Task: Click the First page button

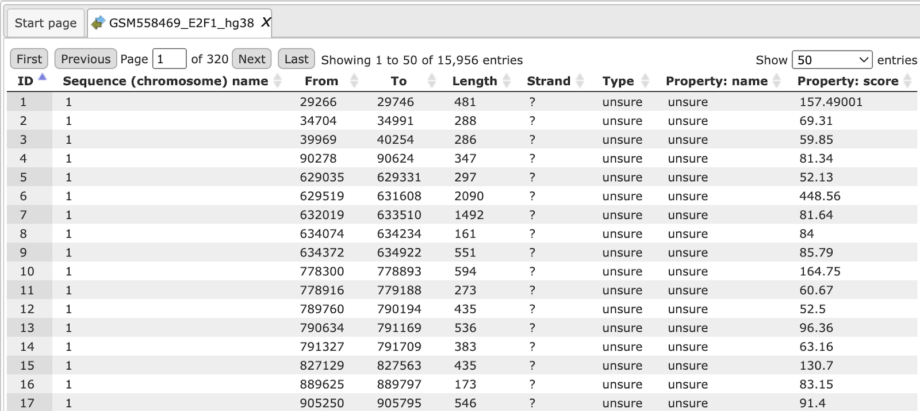Action: click(x=29, y=59)
